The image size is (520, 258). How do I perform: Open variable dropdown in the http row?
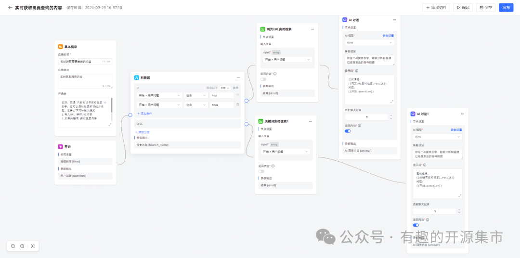pyautogui.click(x=159, y=95)
